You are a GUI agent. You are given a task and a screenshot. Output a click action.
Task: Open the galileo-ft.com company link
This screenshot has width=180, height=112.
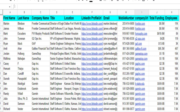pyautogui.click(x=141, y=49)
